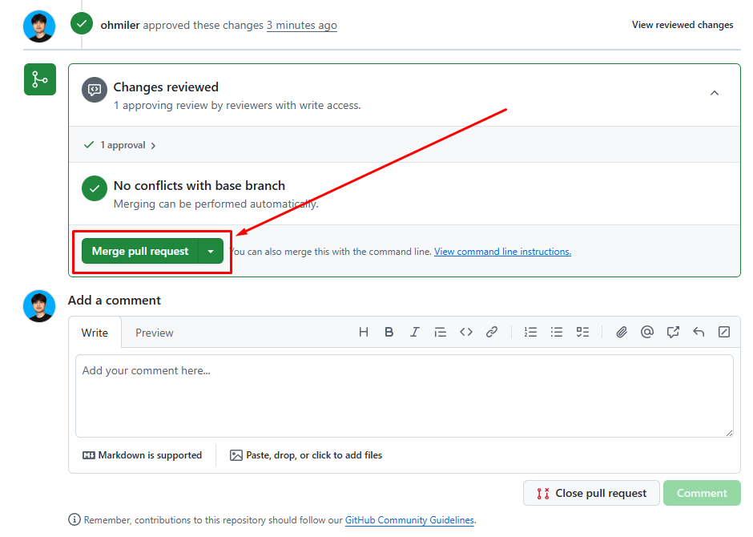
Task: Open saved replies with the reply arrow icon
Action: tap(699, 332)
